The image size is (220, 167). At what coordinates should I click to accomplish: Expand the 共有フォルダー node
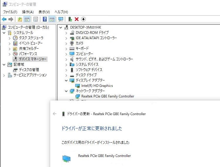point(9,49)
